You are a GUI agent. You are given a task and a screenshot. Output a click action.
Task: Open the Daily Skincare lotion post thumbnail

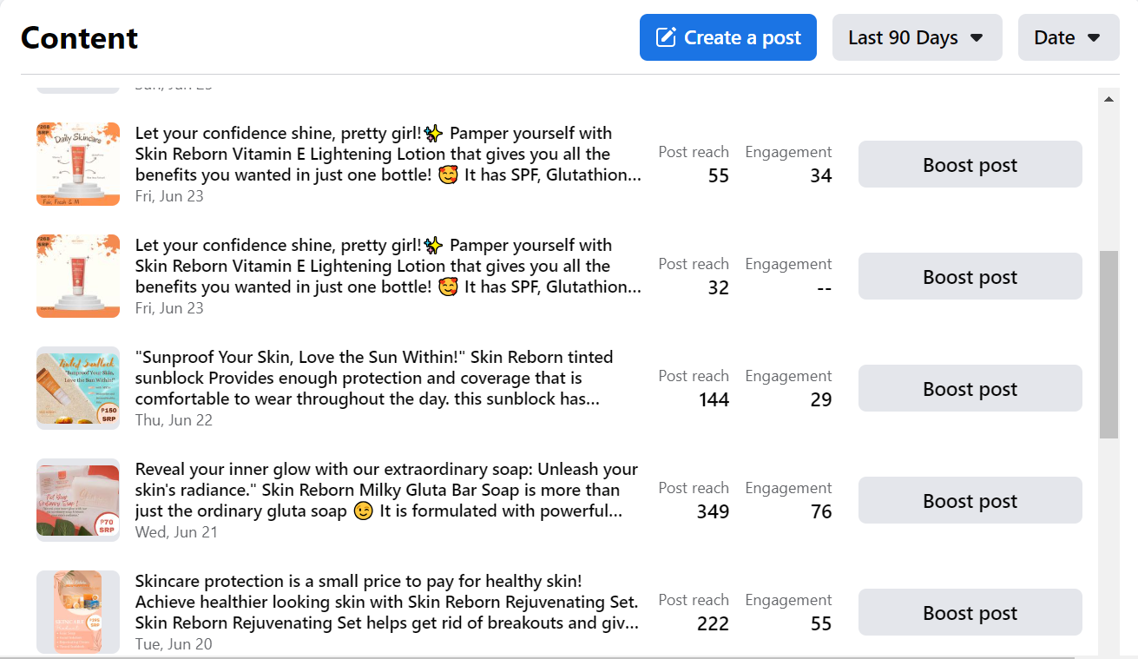point(78,164)
